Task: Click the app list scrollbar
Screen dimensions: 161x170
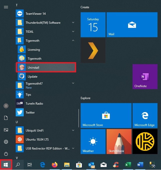Action: tap(79, 118)
